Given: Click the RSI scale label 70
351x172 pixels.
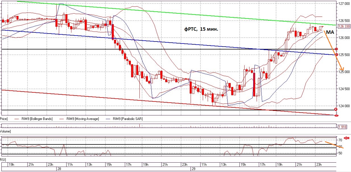Looking at the screenshot, I should coord(340,140).
